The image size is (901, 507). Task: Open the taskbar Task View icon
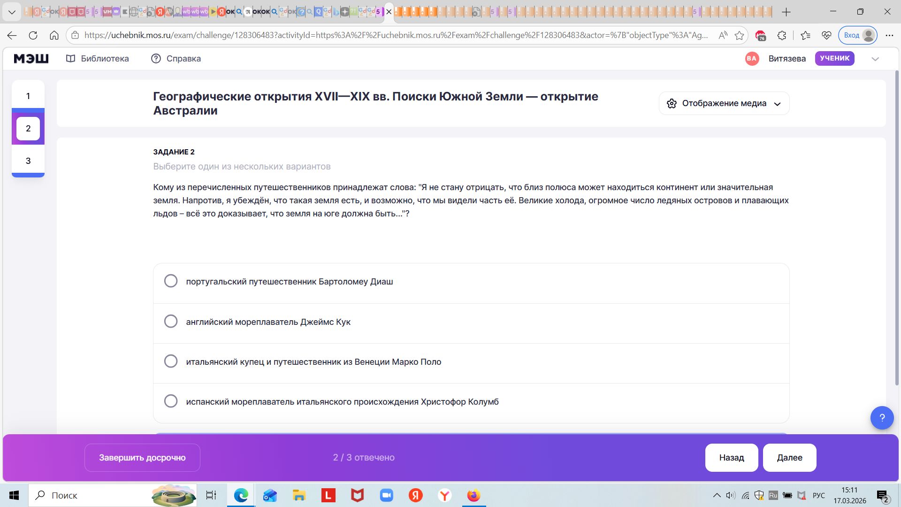click(x=211, y=495)
